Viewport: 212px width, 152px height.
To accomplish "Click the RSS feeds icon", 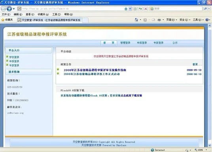I will [145, 20].
